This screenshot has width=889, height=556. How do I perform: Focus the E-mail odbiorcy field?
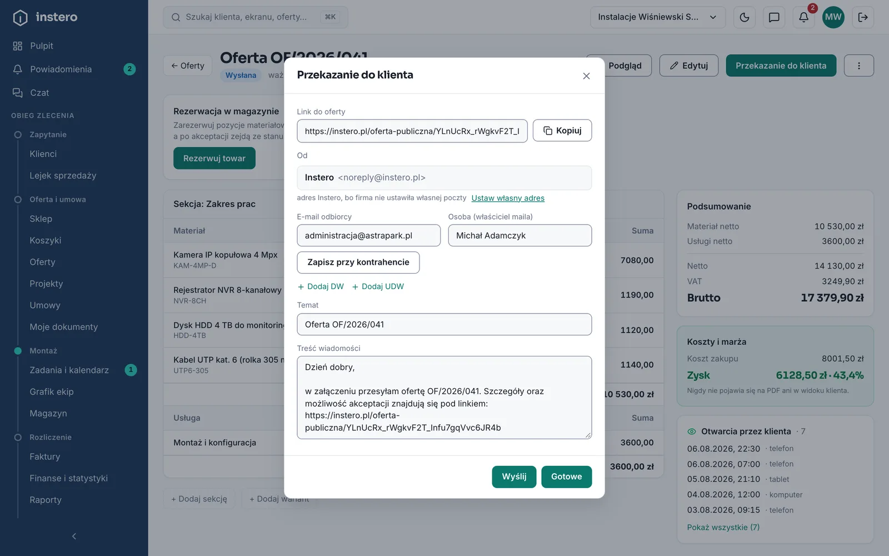click(x=369, y=236)
